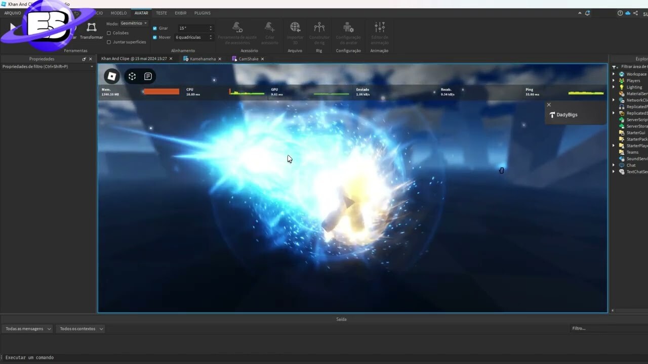This screenshot has height=364, width=648.
Task: Select the Transformar tool in the ribbon
Action: click(x=91, y=30)
